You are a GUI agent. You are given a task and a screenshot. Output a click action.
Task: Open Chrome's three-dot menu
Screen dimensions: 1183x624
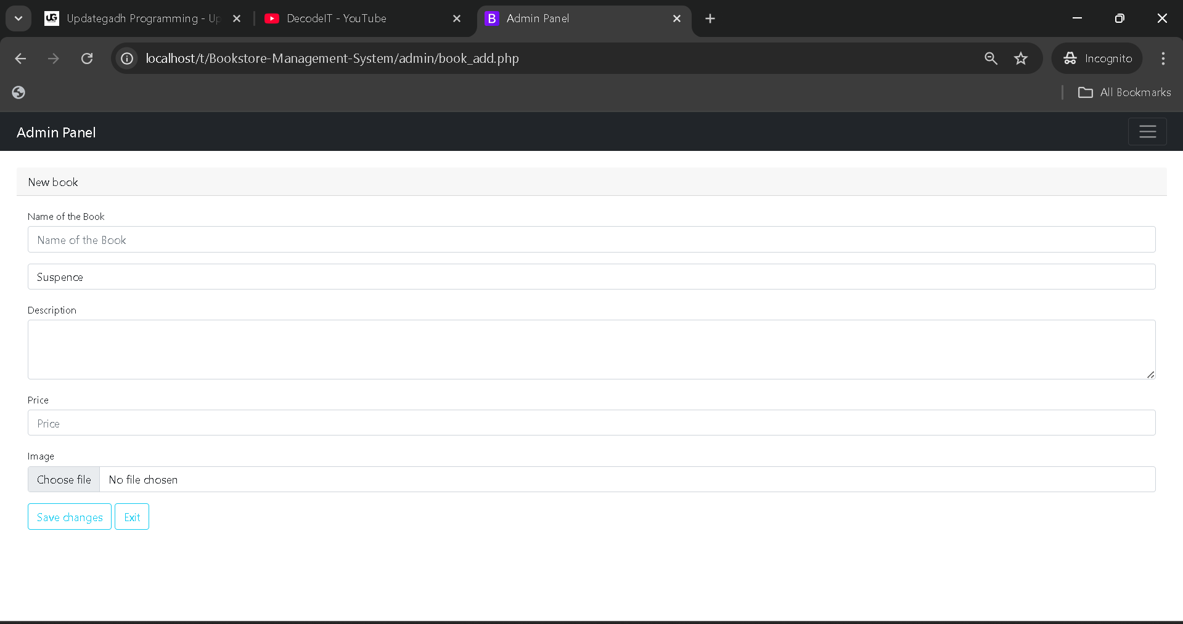tap(1163, 59)
